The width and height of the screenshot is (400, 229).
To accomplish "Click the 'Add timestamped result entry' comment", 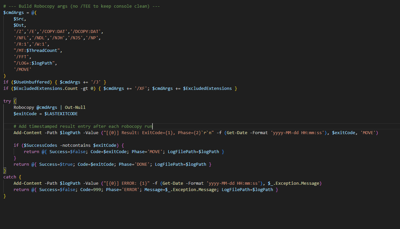I will (x=83, y=126).
